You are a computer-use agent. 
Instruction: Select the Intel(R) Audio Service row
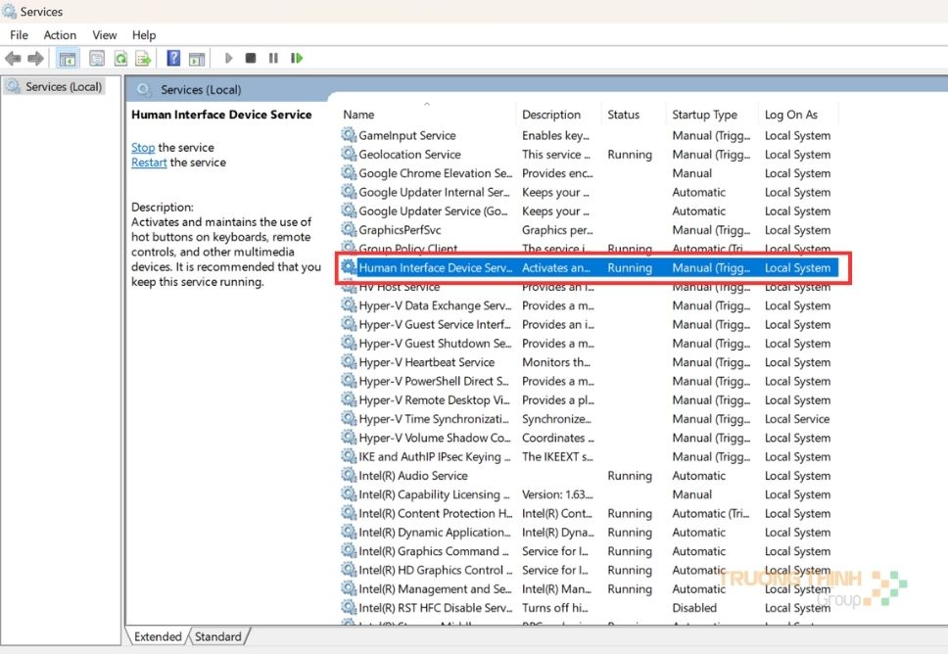click(x=412, y=476)
